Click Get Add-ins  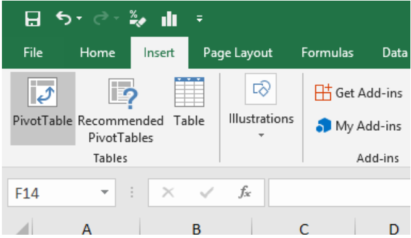tap(359, 93)
